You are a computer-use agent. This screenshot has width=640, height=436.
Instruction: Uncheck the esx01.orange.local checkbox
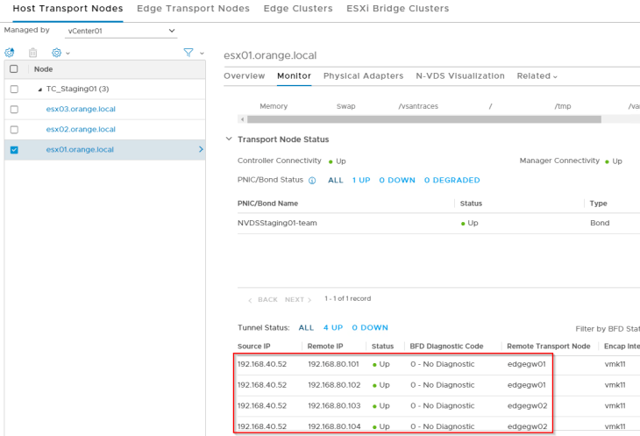[x=14, y=150]
